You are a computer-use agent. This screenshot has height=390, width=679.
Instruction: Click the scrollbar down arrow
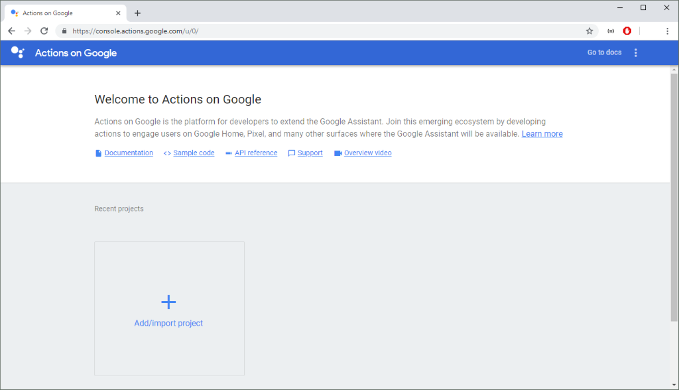(x=674, y=385)
